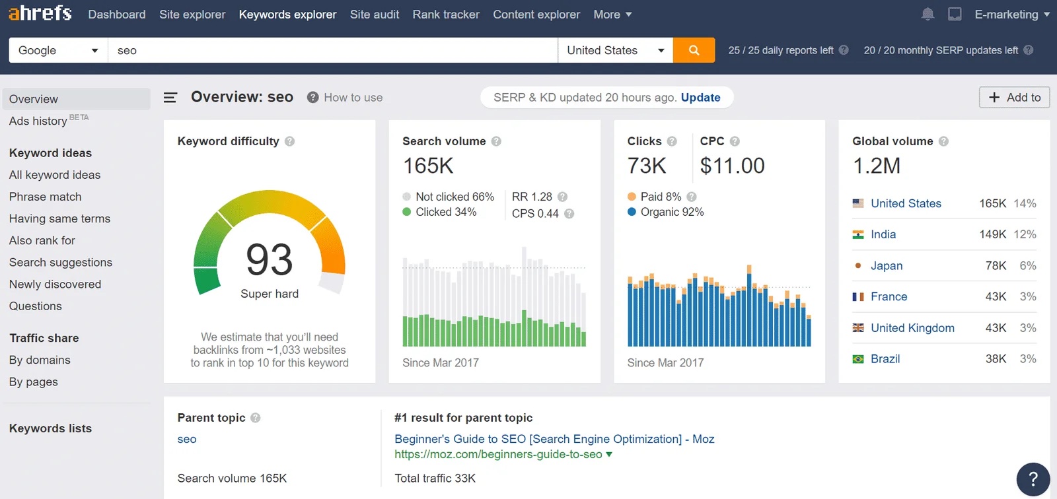Expand the More menu
Screen dimensions: 1057x499
(612, 14)
